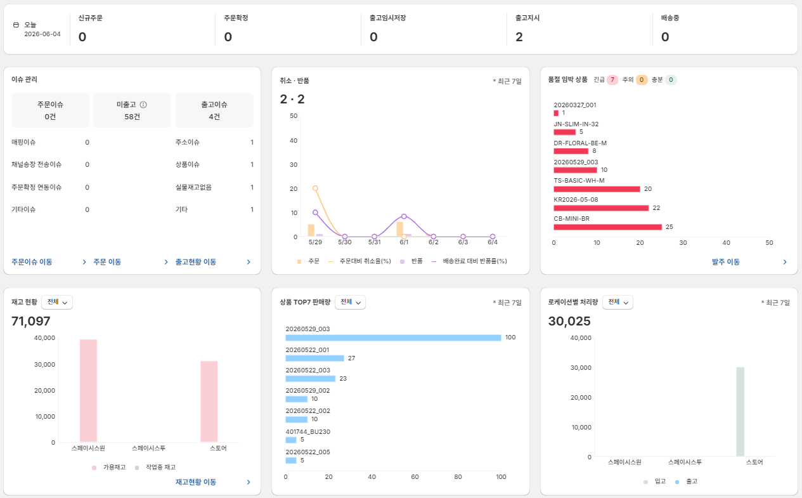The image size is (802, 498).
Task: Click the info icon beside 미출고
Action: click(143, 105)
